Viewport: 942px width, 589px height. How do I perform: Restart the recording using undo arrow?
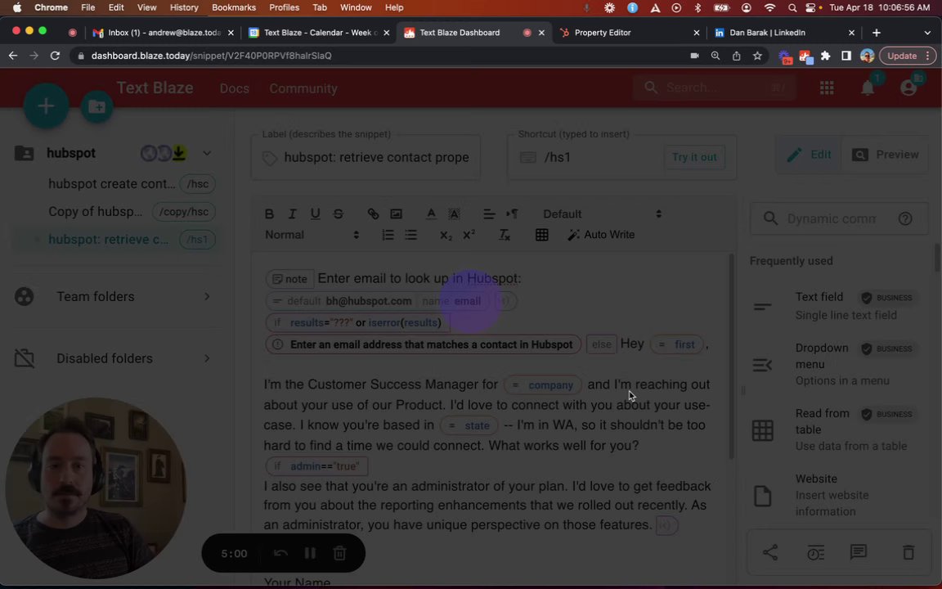tap(280, 553)
